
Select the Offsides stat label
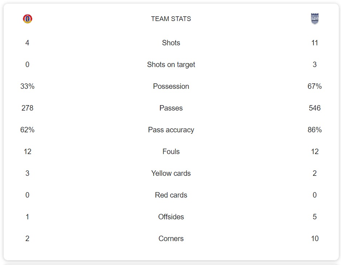pos(171,217)
